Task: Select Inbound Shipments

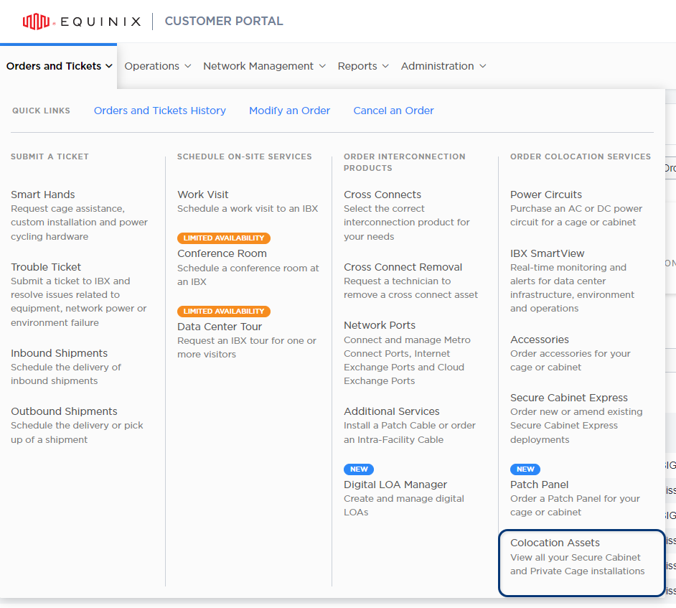Action: (59, 353)
